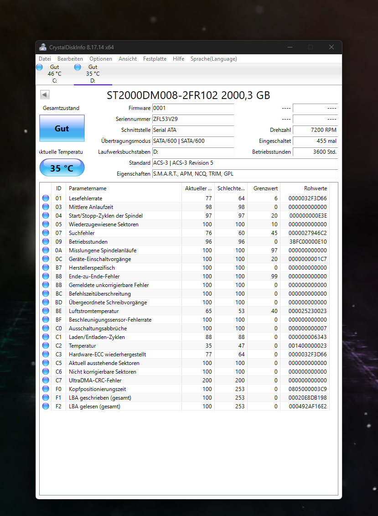378x516 pixels.
Task: Click the blue Gut health status button
Action: 62,128
